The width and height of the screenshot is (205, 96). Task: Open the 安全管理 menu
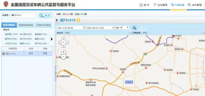coord(160,5)
